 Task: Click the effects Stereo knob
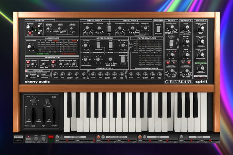coord(44,139)
